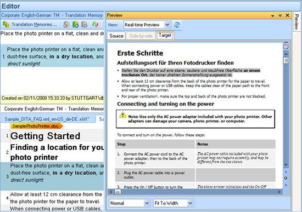Click the green icon with blue down arrow
The width and height of the screenshot is (302, 212).
pos(75,25)
